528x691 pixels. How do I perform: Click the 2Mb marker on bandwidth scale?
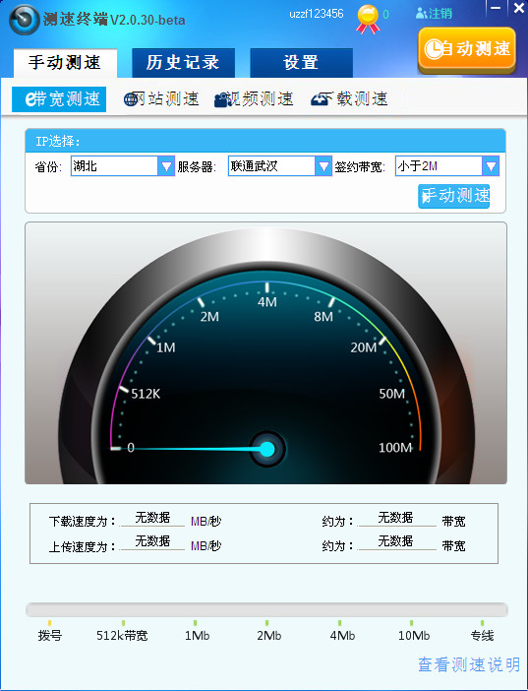[268, 636]
